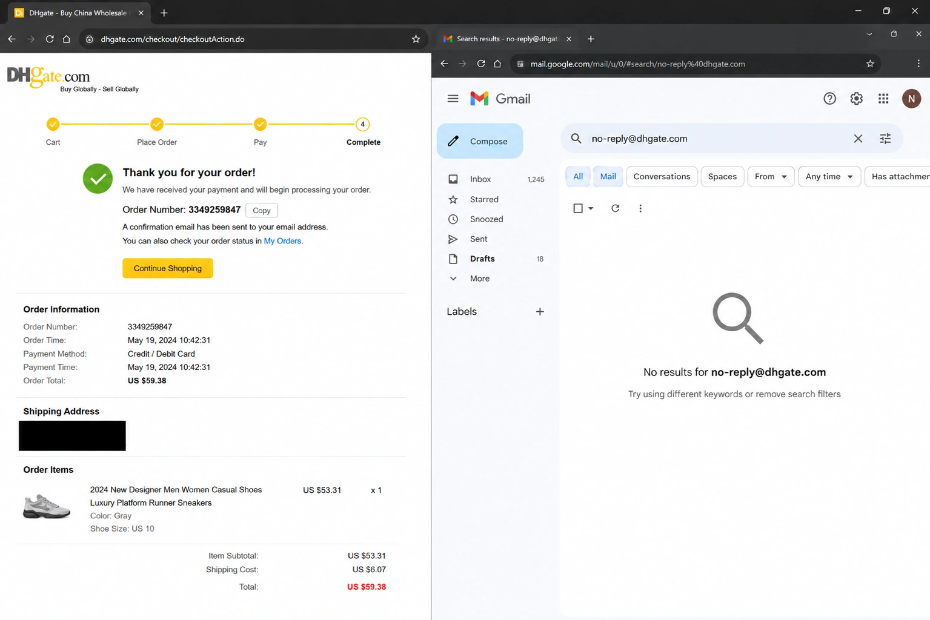Close the DHgate browser tab
The height and width of the screenshot is (620, 930).
coord(141,13)
